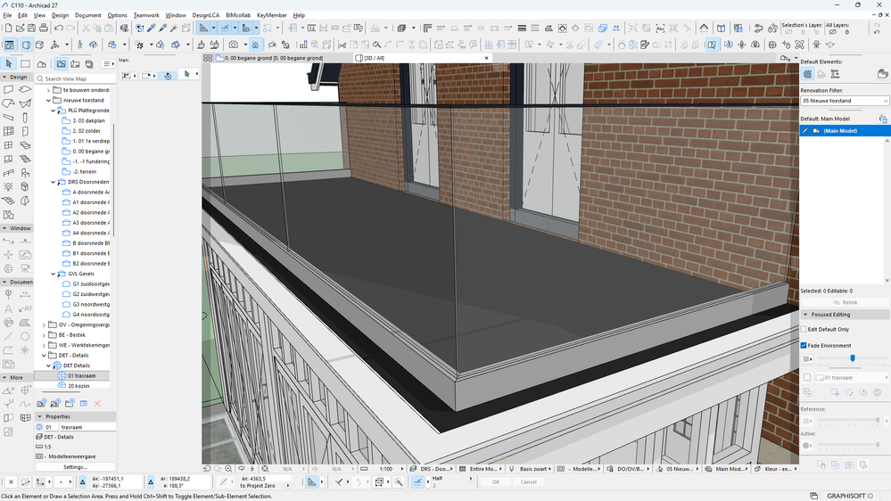
Task: Click the Relink button
Action: coord(844,302)
